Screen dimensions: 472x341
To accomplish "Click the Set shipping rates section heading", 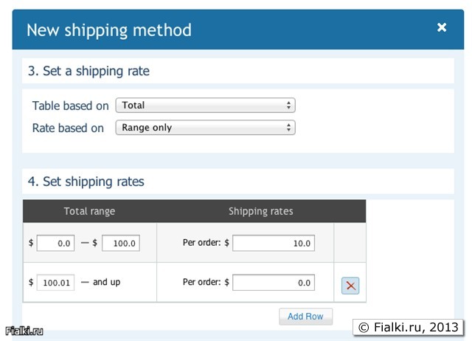I will [x=86, y=182].
